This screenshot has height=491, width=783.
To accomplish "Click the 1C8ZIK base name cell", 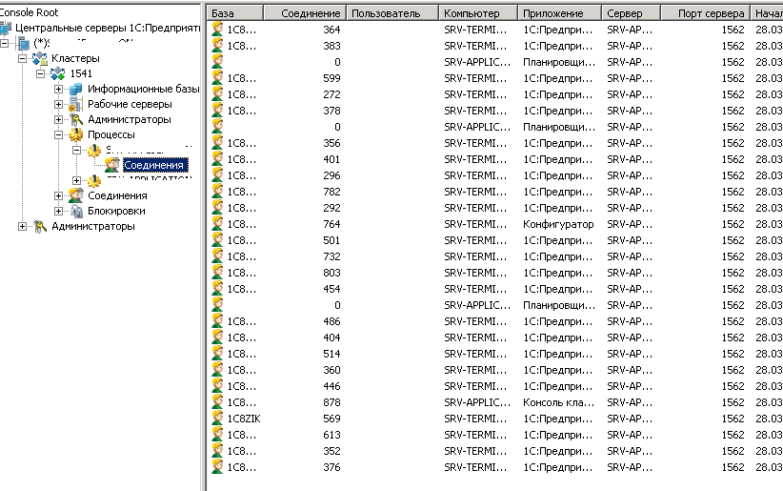I will point(244,419).
